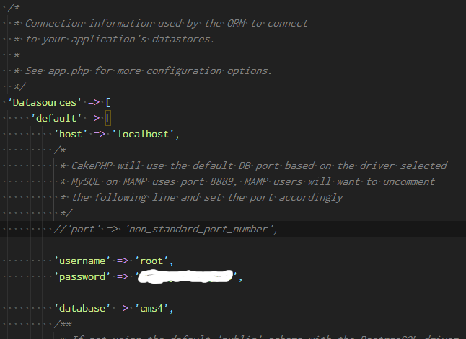
Task: Select the 'cms4' database value
Action: 151,308
